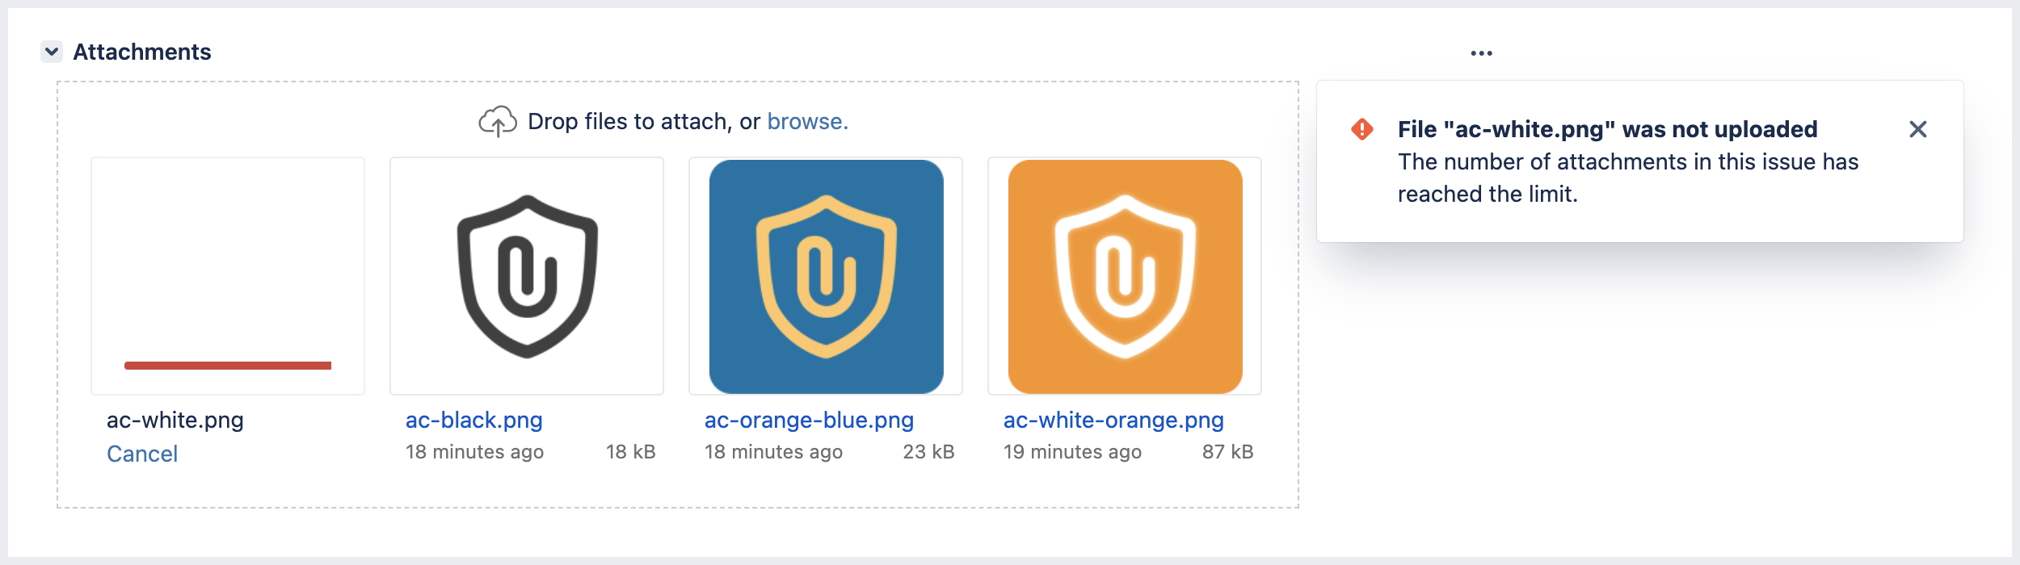The image size is (2020, 565).
Task: Cancel the ac-white.png upload
Action: coord(142,454)
